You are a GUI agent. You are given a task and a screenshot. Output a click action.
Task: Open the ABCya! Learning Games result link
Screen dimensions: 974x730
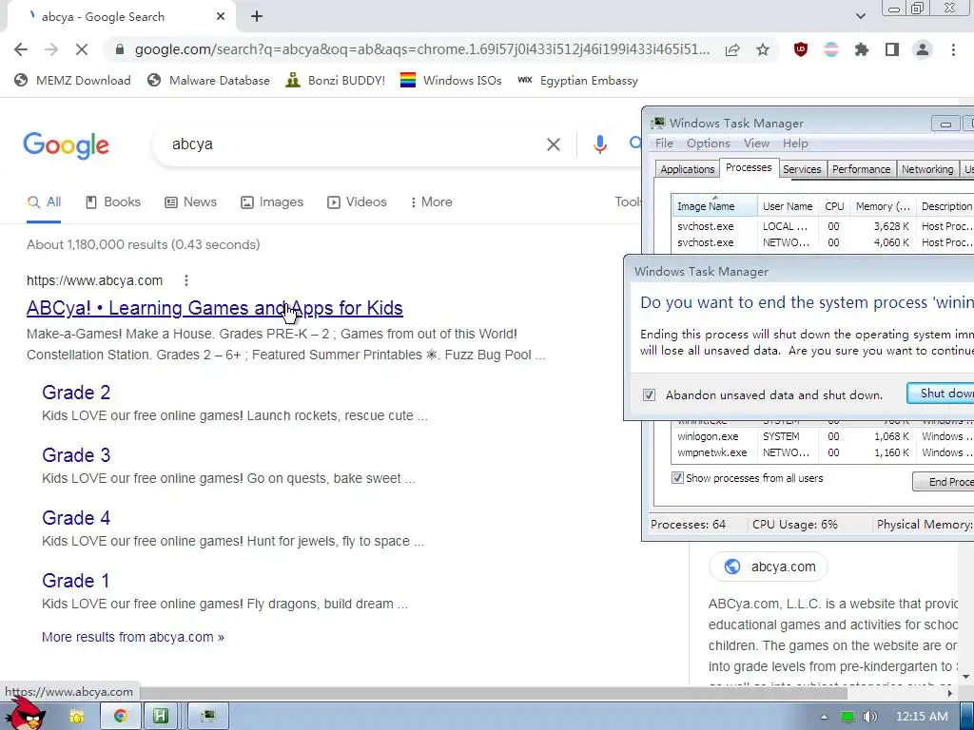(x=214, y=308)
